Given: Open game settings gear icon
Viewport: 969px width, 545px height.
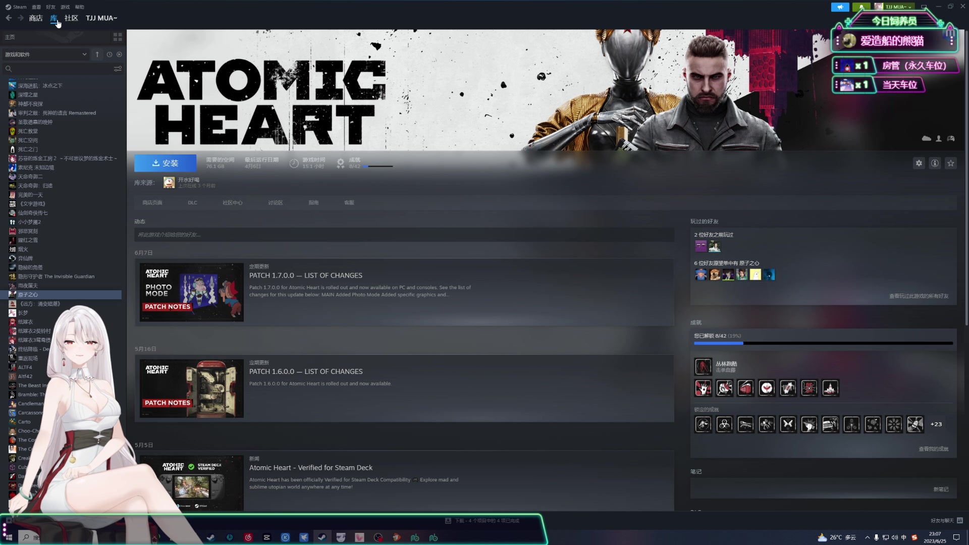Looking at the screenshot, I should [919, 163].
